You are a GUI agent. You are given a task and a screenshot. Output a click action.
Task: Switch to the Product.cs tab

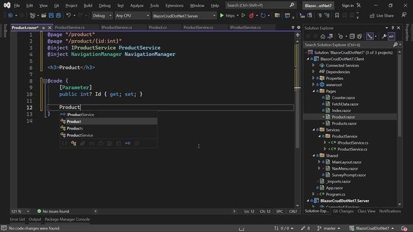(157, 27)
